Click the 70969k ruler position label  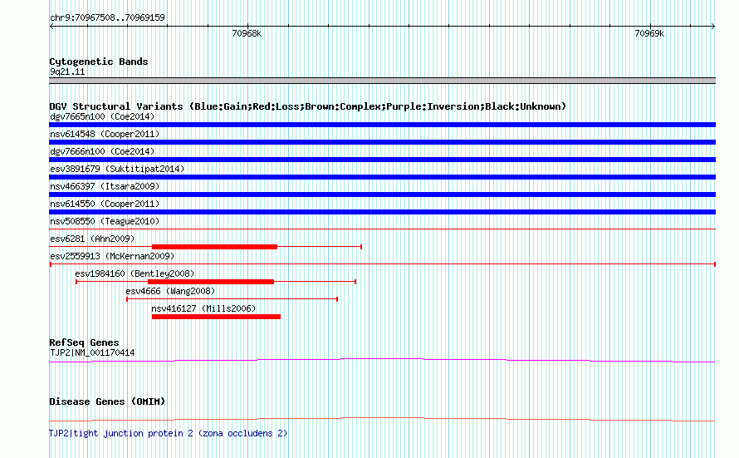click(649, 33)
